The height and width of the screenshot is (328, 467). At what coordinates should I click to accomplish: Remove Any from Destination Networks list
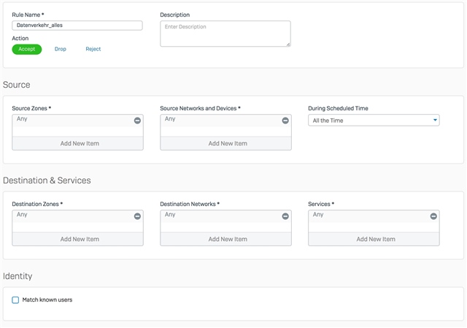coord(285,216)
